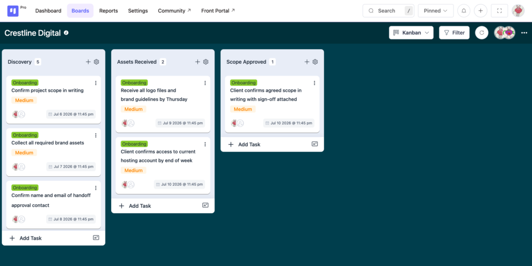The width and height of the screenshot is (532, 266).
Task: Click Add Task in Scope Approved column
Action: pos(245,145)
